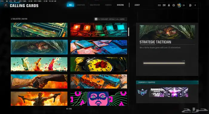209x114 pixels.
Task: Select the All tab
Action: click(70, 5)
